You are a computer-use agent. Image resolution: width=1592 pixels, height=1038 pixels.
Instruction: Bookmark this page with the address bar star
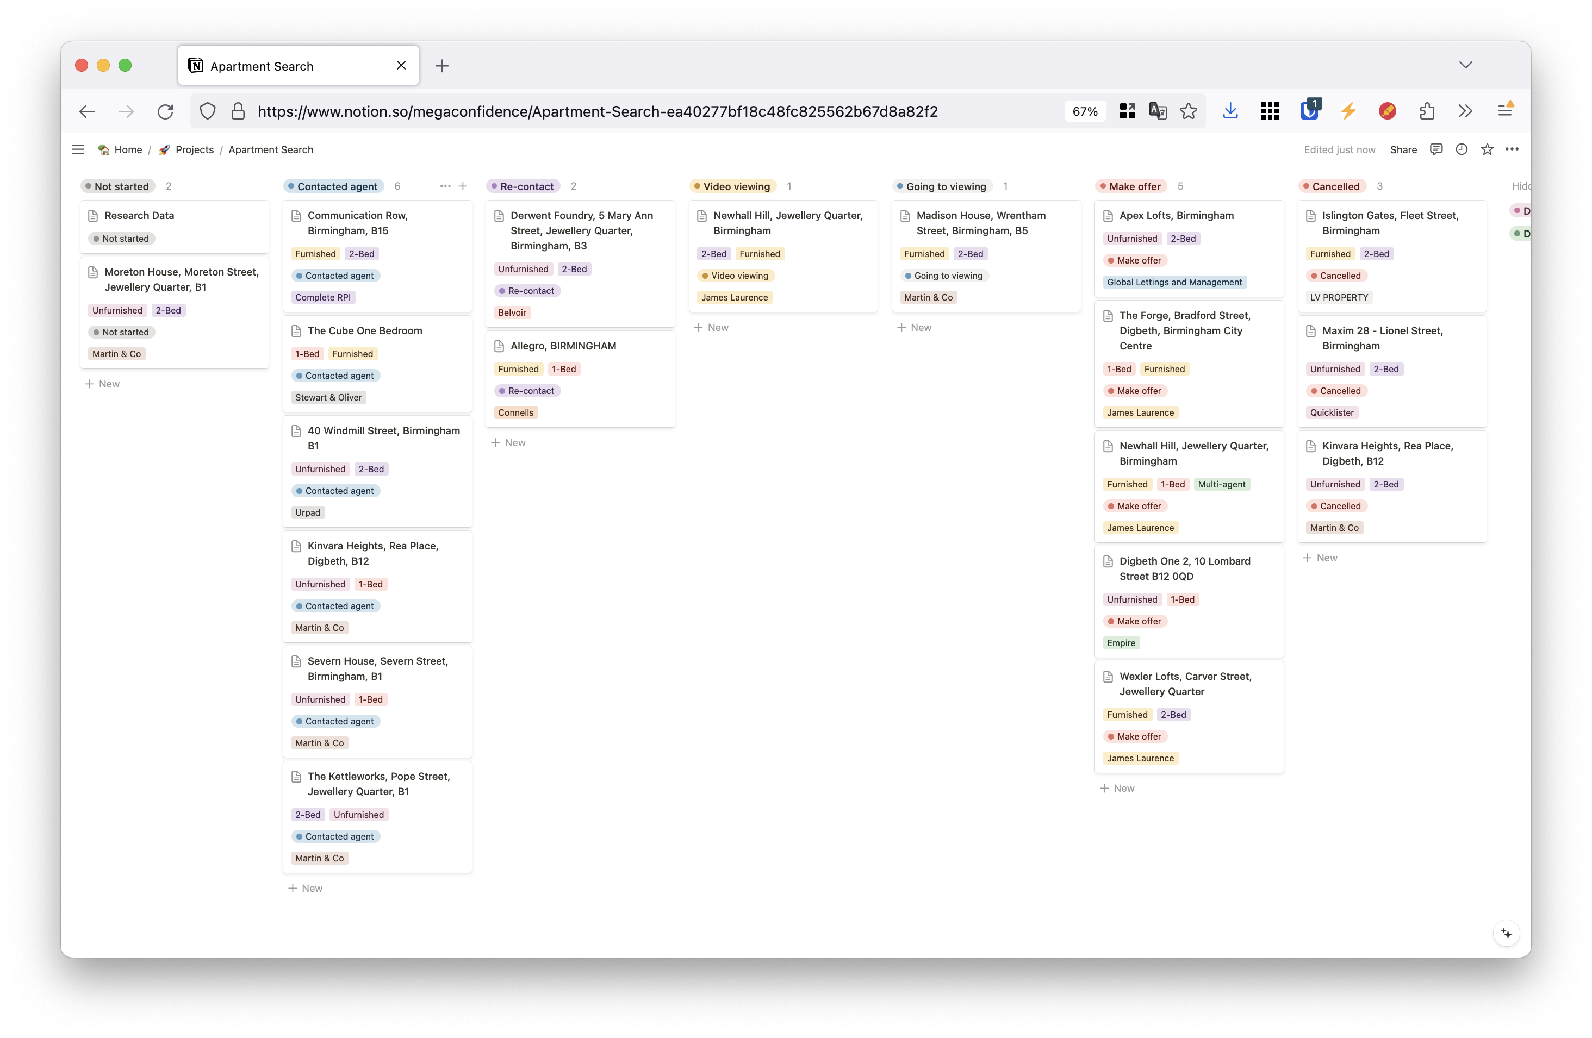(1189, 111)
